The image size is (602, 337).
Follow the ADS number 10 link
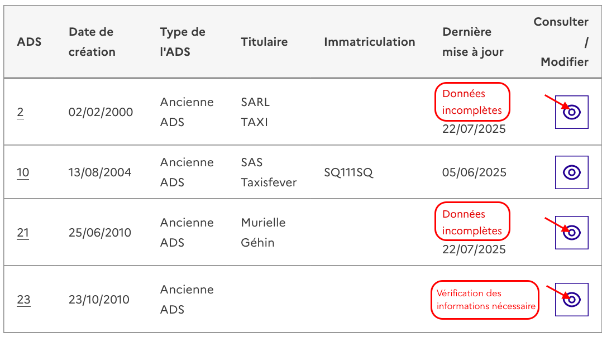pos(23,172)
